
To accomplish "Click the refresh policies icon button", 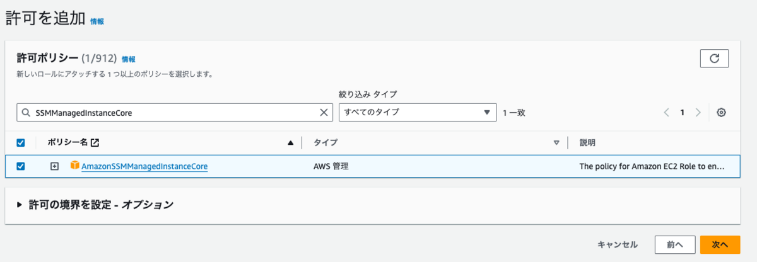I will pos(714,59).
